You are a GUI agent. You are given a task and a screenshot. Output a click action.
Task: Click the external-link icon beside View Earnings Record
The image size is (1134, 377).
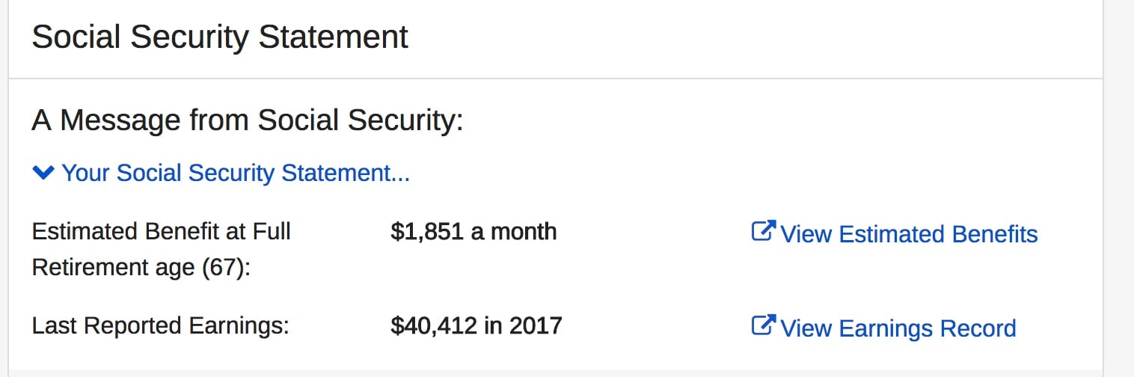pos(762,326)
